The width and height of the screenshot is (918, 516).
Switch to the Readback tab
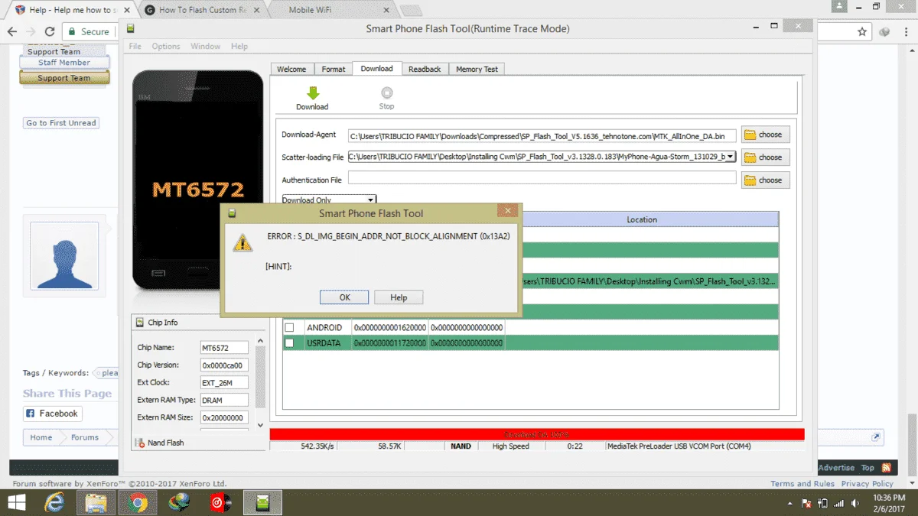pos(425,69)
